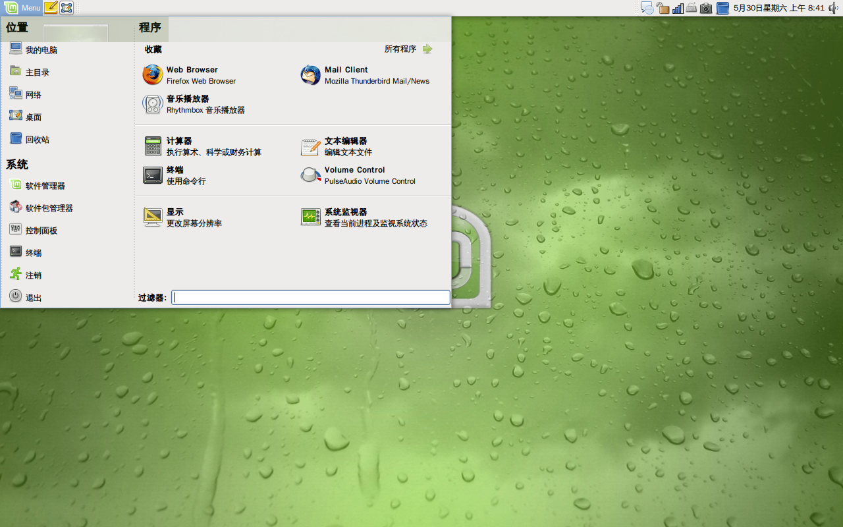
Task: Open Rhythmbox 音乐播放器
Action: click(194, 104)
